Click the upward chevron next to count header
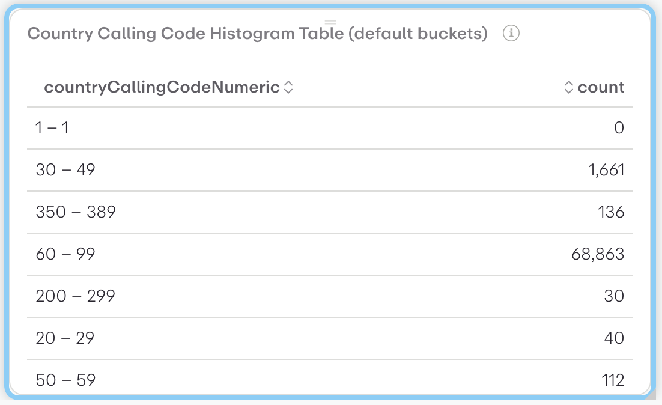Viewport: 662px width, 405px height. point(569,84)
